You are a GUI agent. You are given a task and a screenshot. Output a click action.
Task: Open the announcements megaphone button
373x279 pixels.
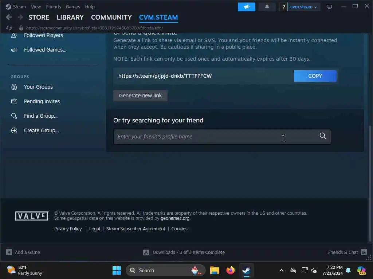coord(247,7)
